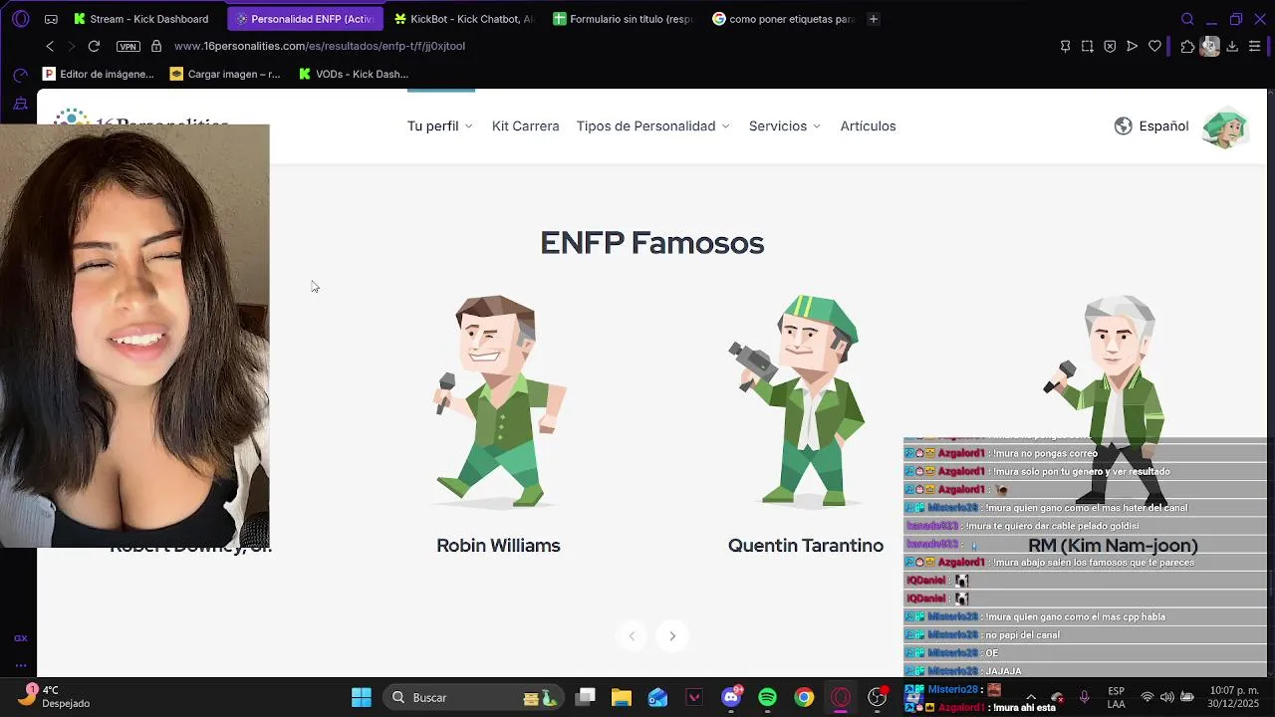Open volume control in the system tray
The image size is (1275, 717).
pyautogui.click(x=1166, y=697)
